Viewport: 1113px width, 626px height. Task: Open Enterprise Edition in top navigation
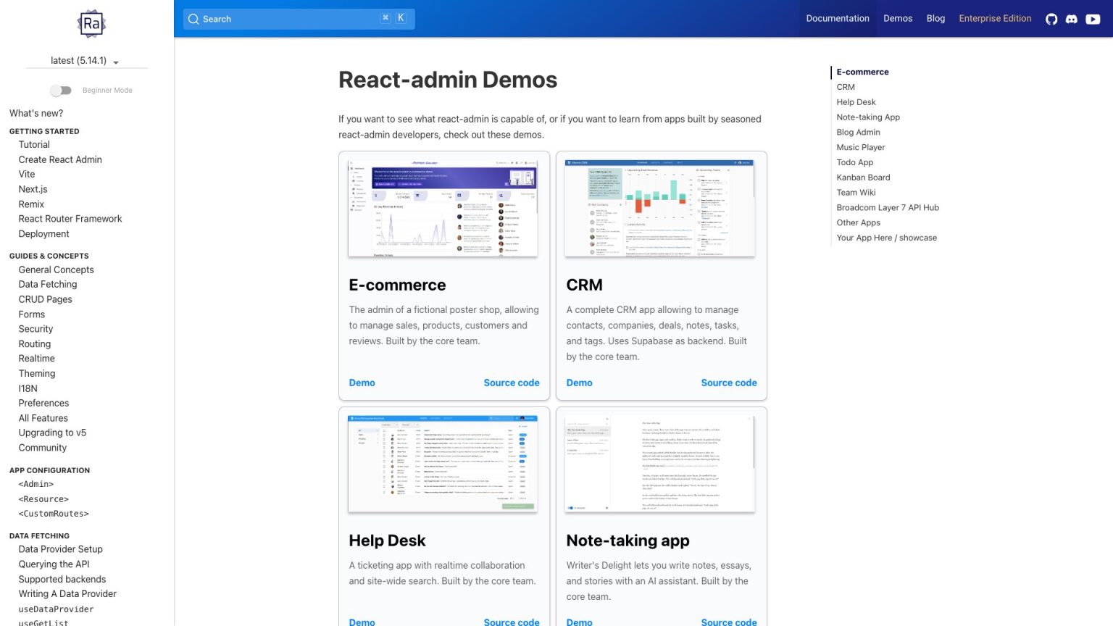pos(995,19)
